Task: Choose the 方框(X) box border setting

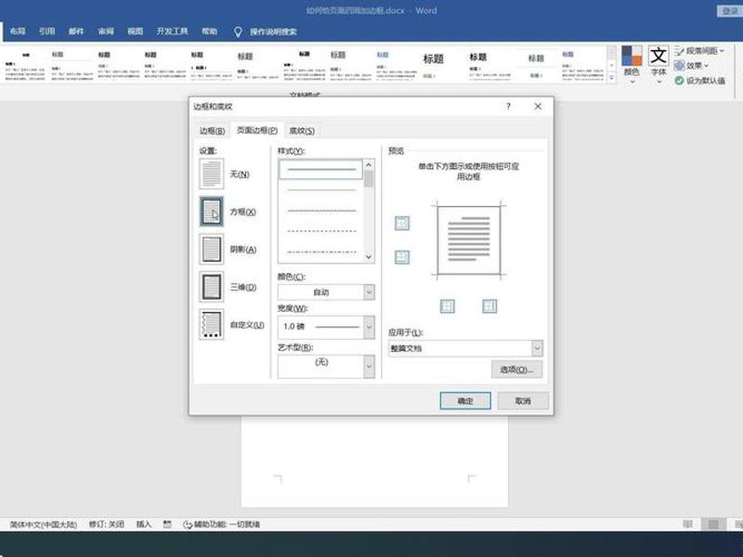Action: pos(212,212)
